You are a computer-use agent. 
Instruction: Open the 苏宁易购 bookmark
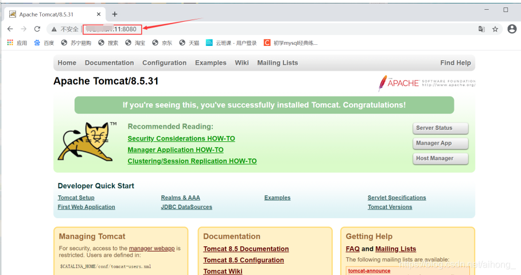point(76,43)
